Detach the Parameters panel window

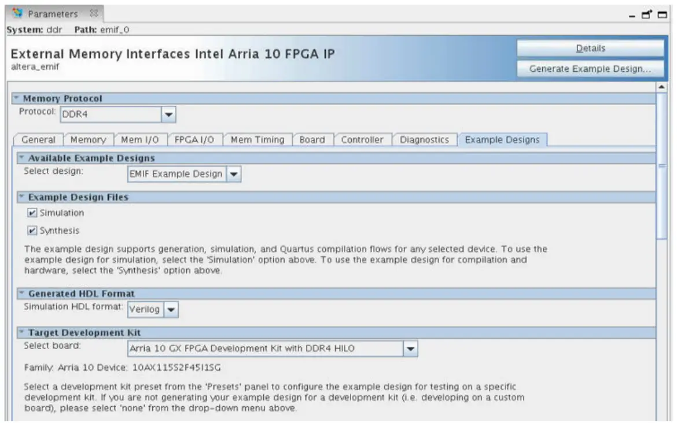click(x=647, y=14)
